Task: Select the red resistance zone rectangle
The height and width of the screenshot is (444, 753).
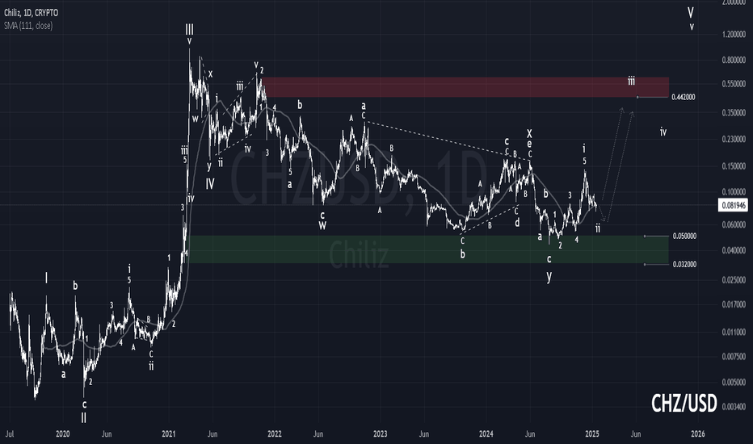Action: [465, 87]
